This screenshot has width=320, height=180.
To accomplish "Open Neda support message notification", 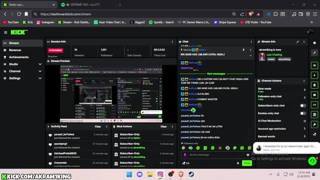I will click(x=286, y=148).
